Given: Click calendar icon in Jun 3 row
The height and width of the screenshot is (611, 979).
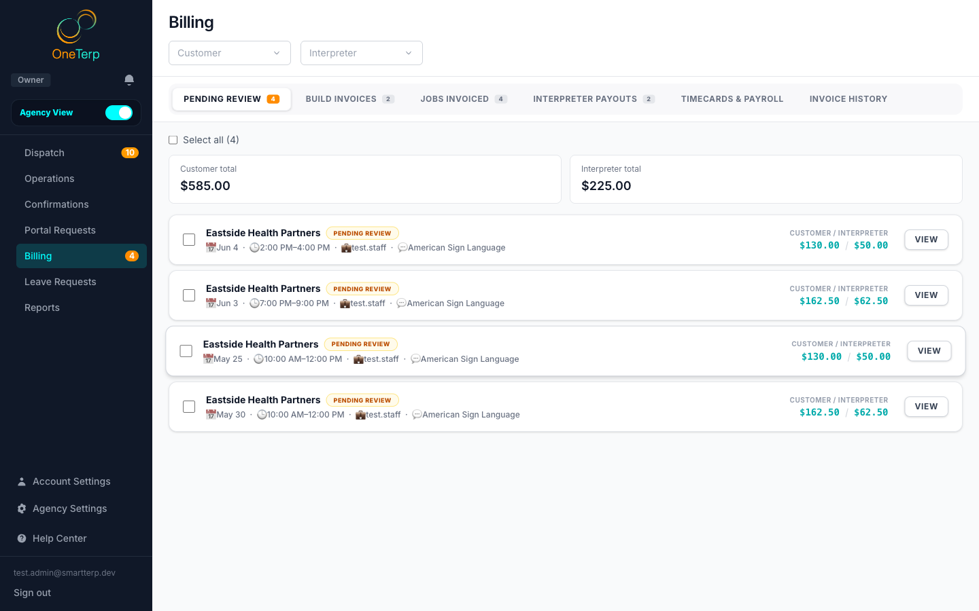Looking at the screenshot, I should (211, 303).
